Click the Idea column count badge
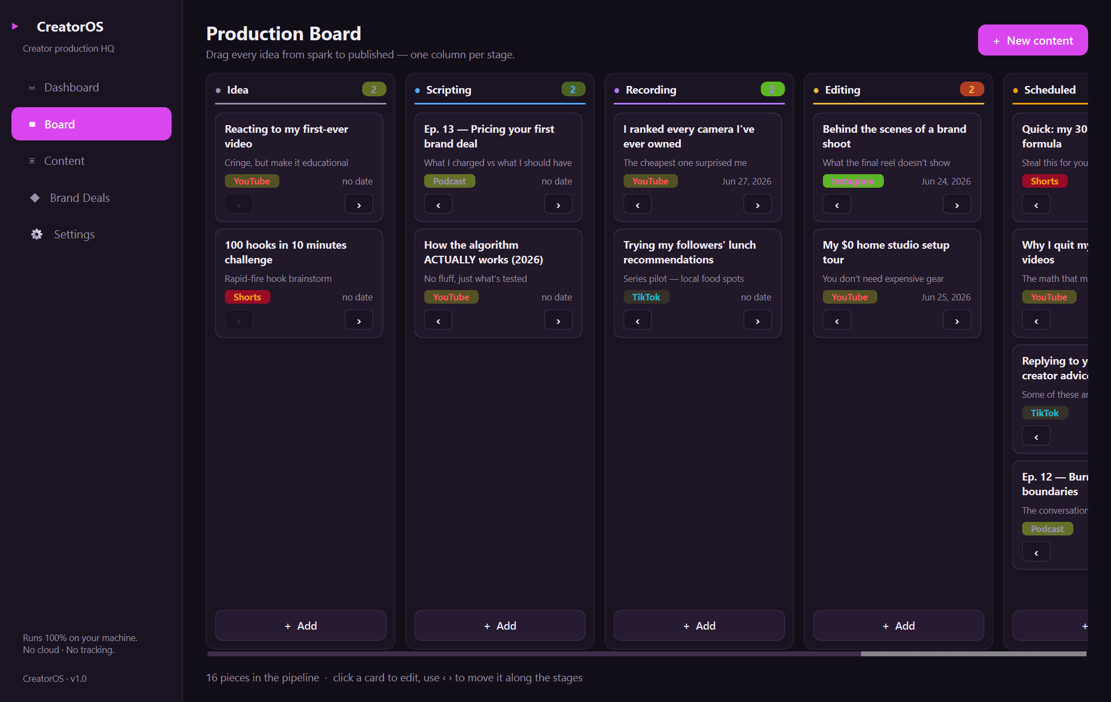1111x702 pixels. (374, 89)
